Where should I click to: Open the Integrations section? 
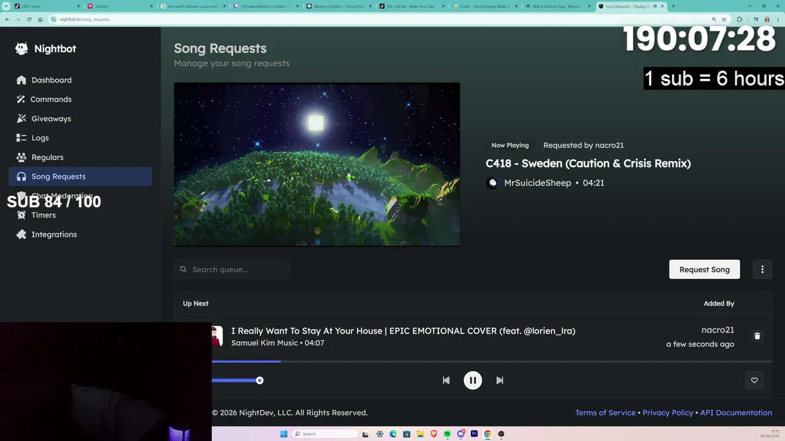(80, 235)
